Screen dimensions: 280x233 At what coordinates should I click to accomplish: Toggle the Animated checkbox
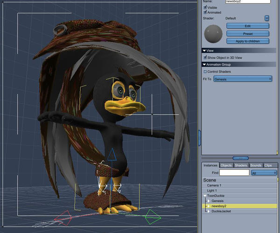coord(205,12)
